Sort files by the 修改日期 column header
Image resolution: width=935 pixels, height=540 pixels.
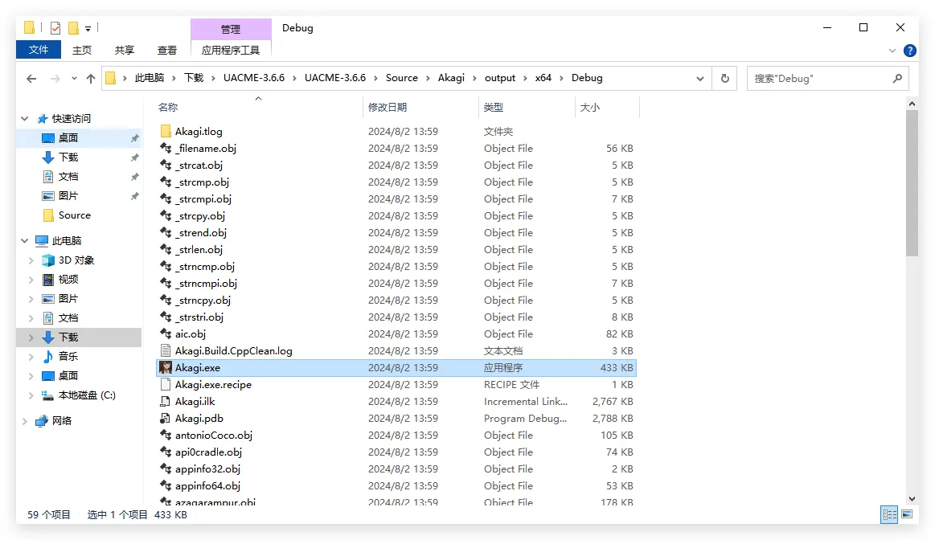(x=388, y=108)
